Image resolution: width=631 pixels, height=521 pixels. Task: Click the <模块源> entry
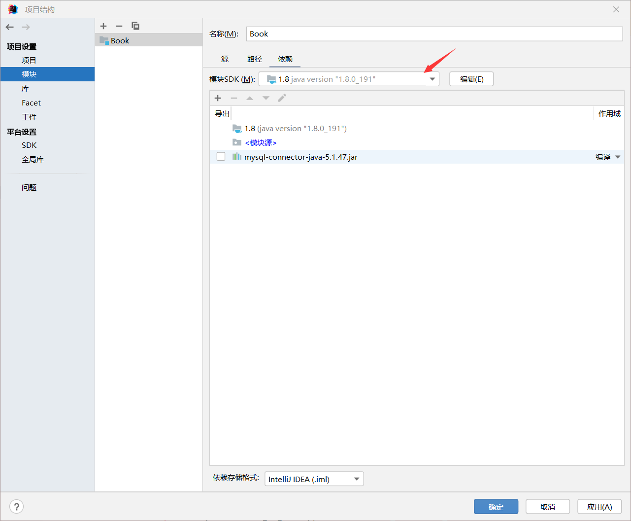261,142
